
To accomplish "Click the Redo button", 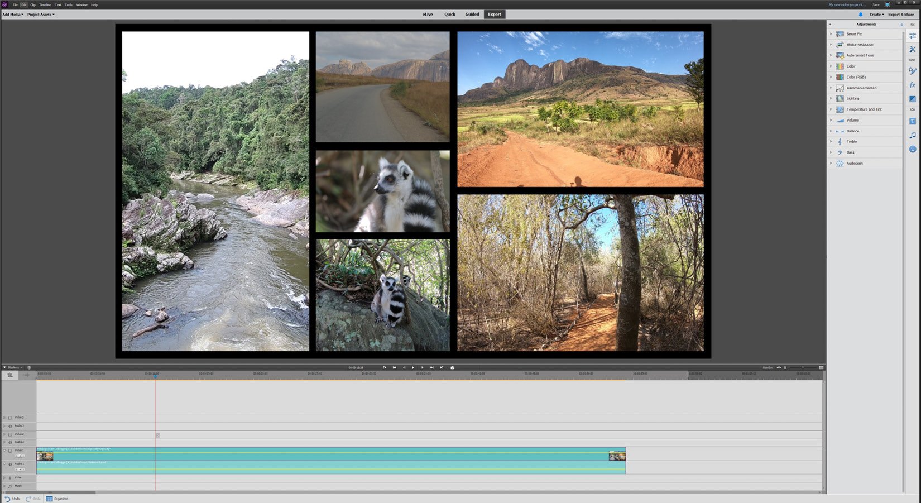I will 33,499.
